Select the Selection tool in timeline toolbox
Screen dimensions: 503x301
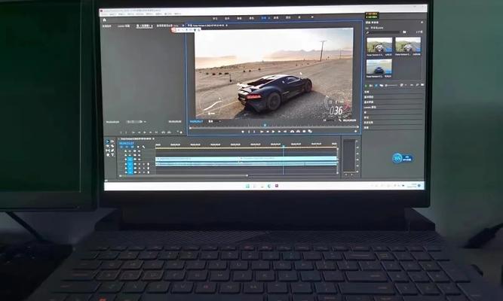pyautogui.click(x=108, y=141)
